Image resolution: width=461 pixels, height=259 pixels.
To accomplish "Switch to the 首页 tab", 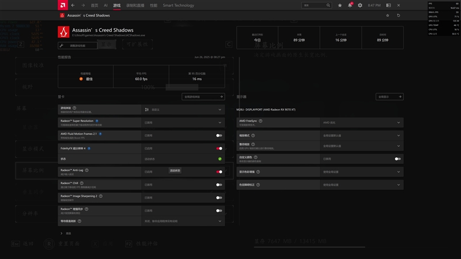I will tap(95, 5).
